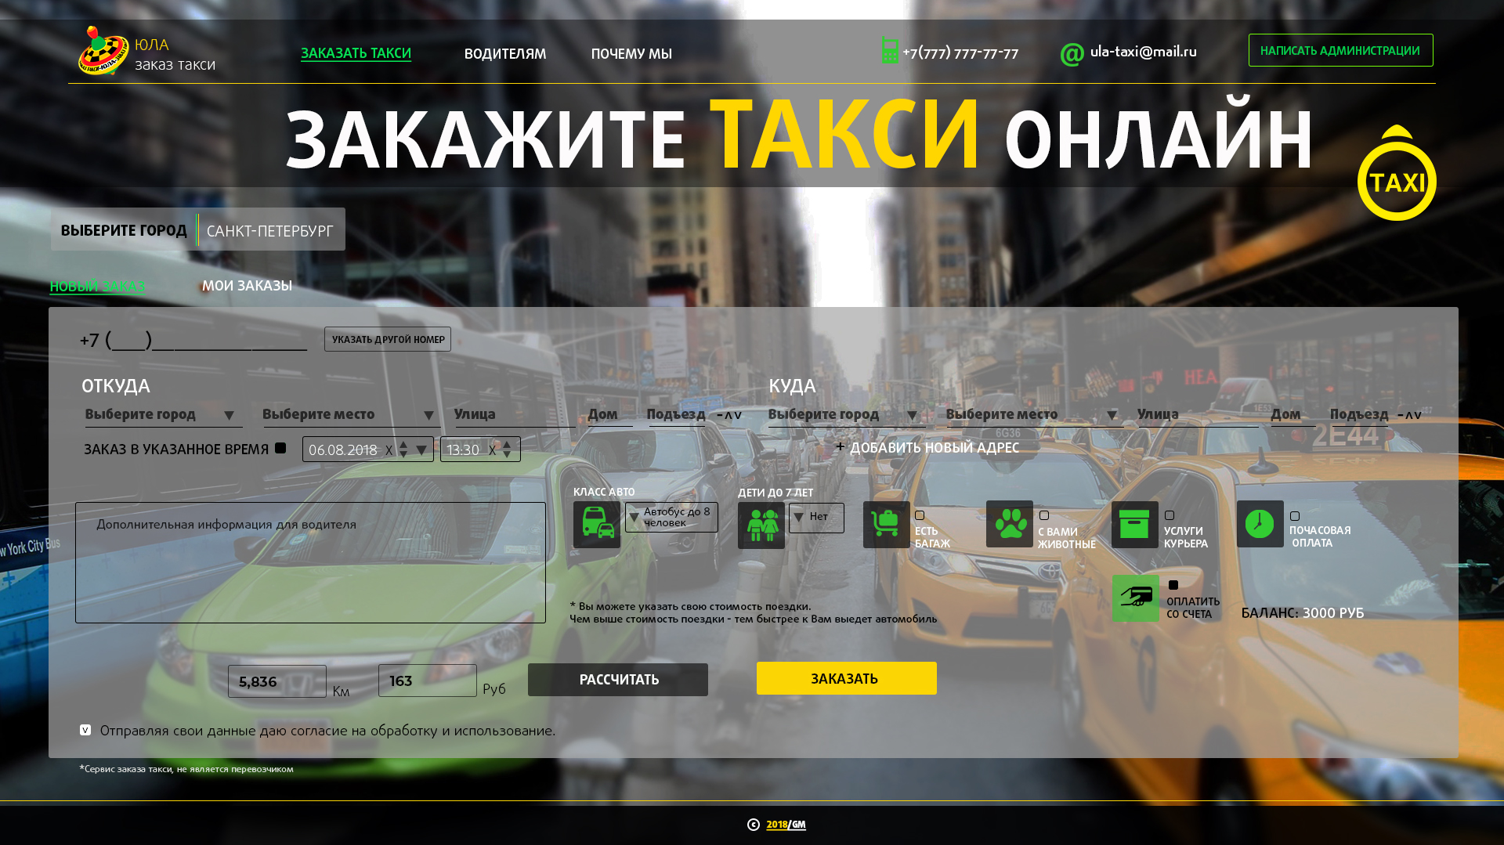The image size is (1504, 845).
Task: Click the driver additional information textarea
Action: pos(310,562)
